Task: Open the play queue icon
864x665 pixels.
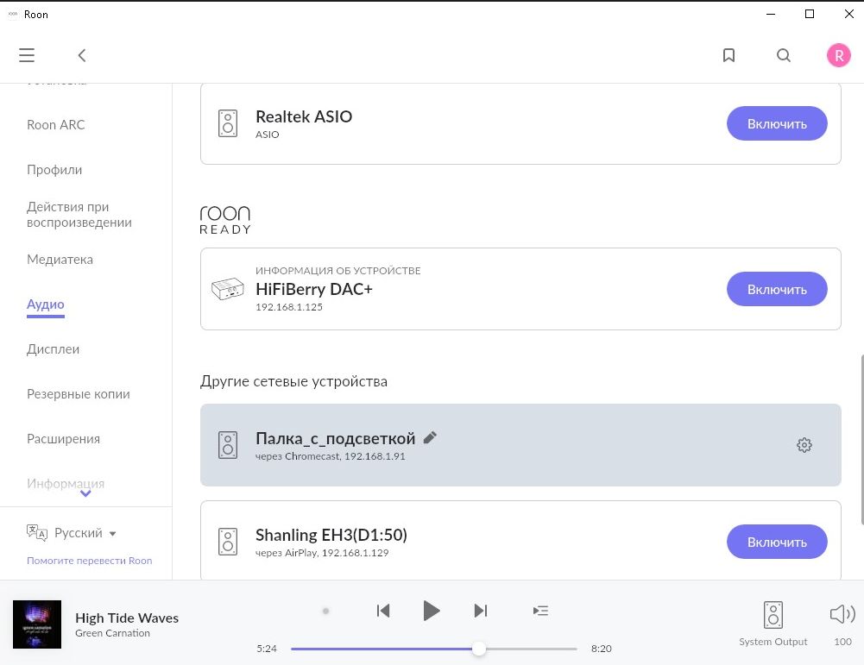Action: [540, 611]
